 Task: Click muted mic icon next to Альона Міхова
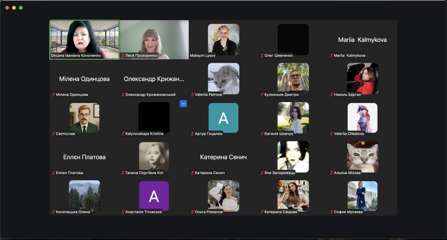331,173
